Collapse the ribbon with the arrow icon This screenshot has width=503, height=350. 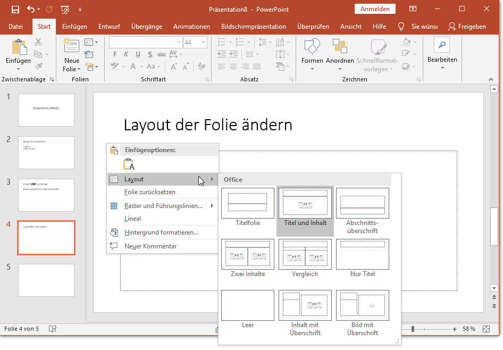tap(491, 79)
